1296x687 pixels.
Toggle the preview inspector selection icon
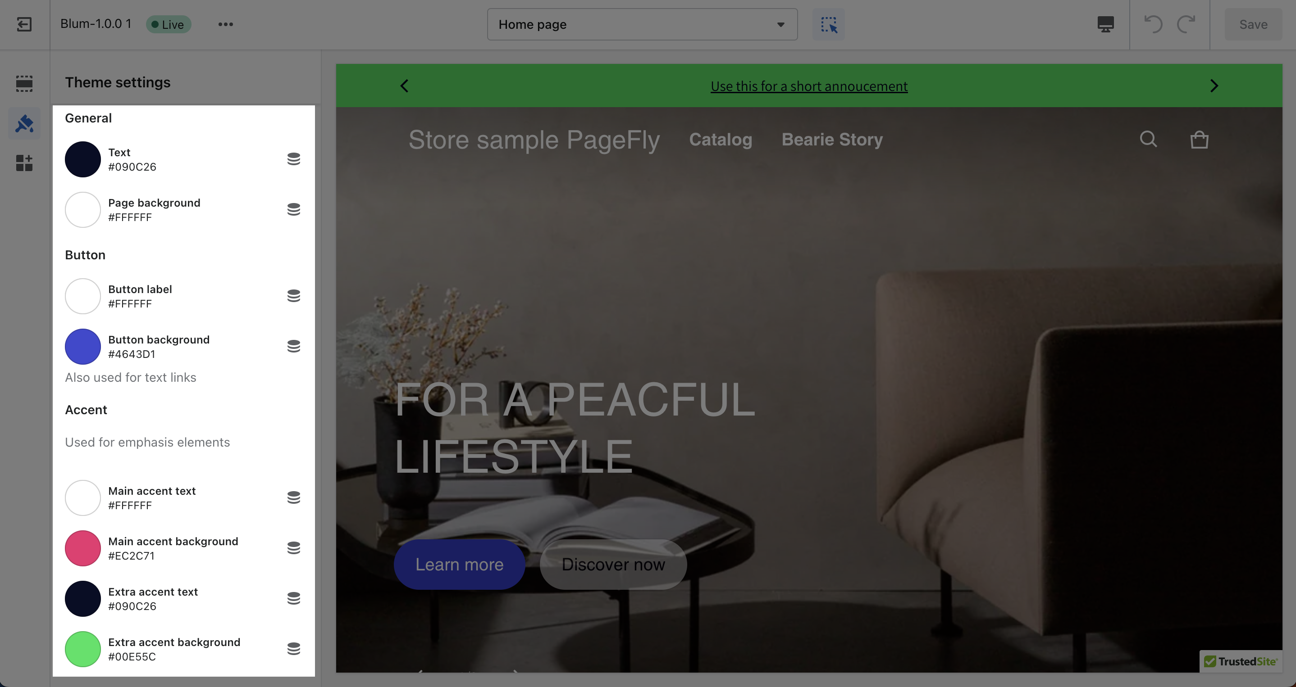coord(829,24)
